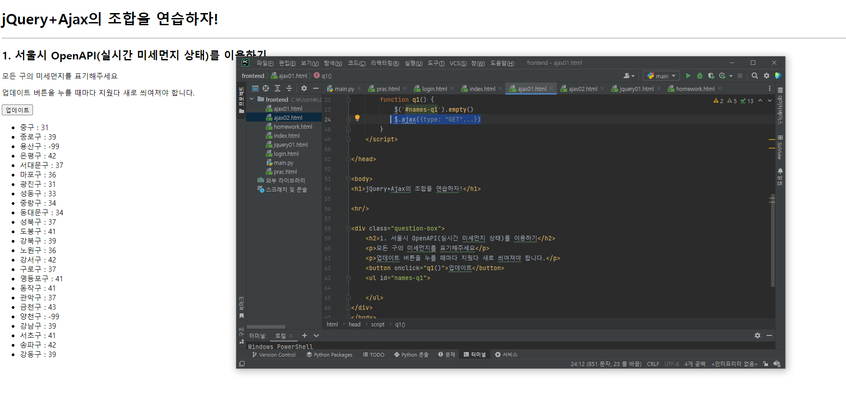Click the Collapse All icon in Project panel
846x407 pixels.
(289, 88)
